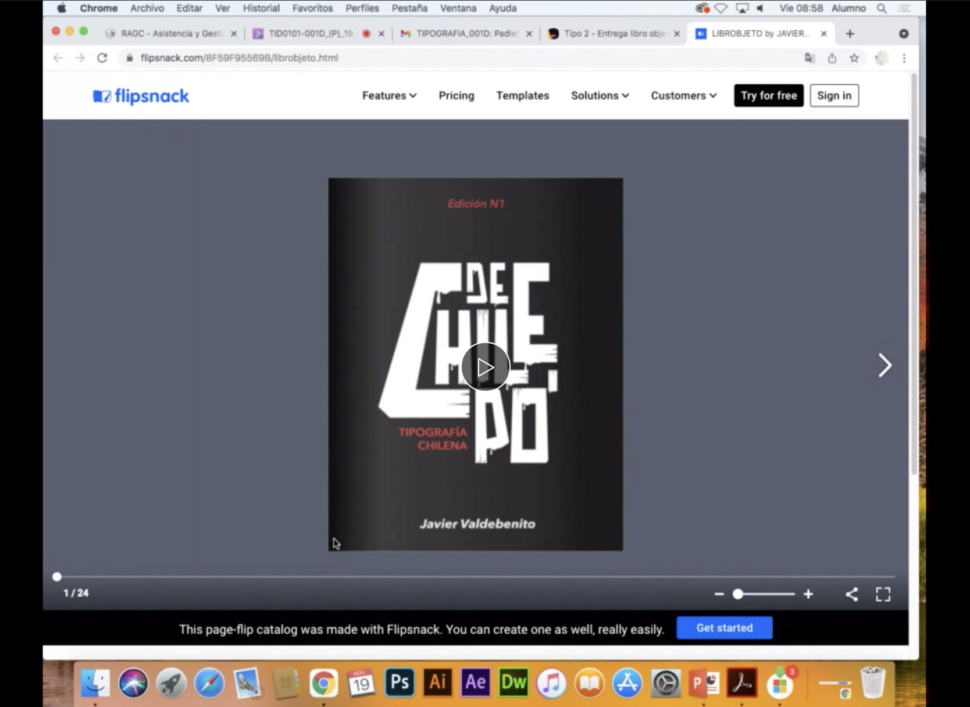Image resolution: width=970 pixels, height=707 pixels.
Task: Enter fullscreen mode in the flipbook viewer
Action: click(x=883, y=594)
